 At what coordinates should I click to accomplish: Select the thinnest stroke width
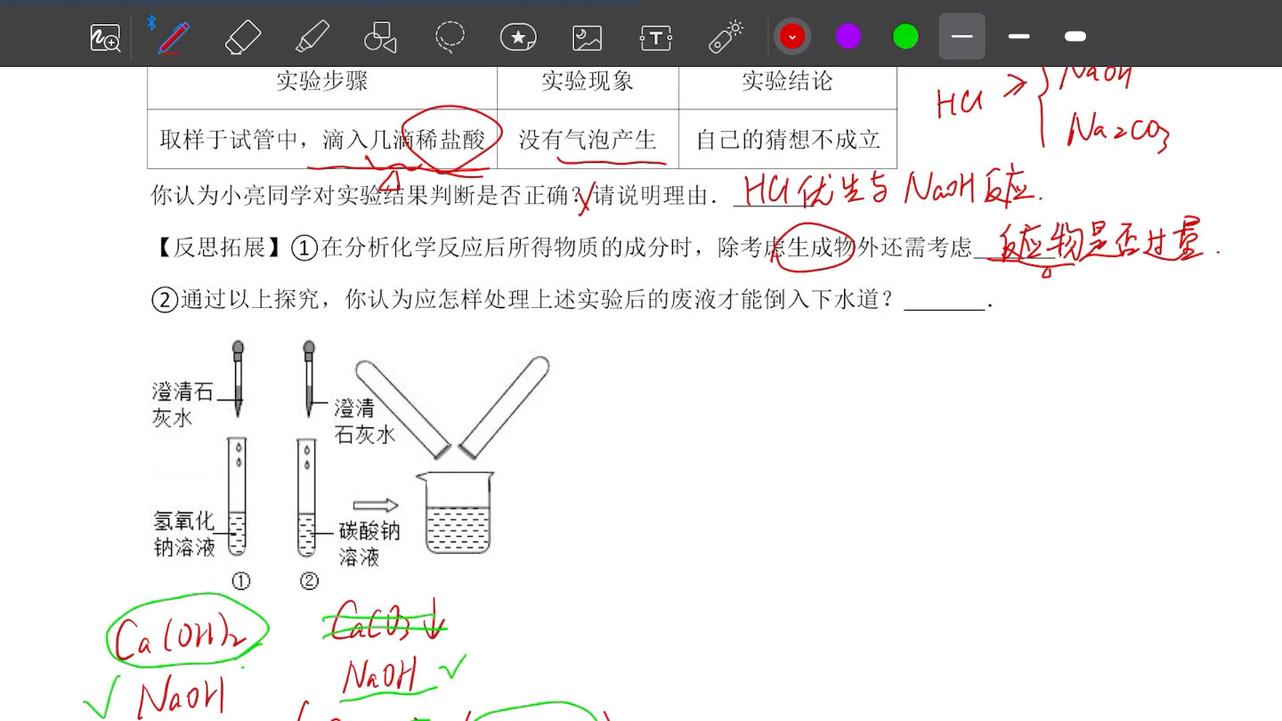coord(961,36)
